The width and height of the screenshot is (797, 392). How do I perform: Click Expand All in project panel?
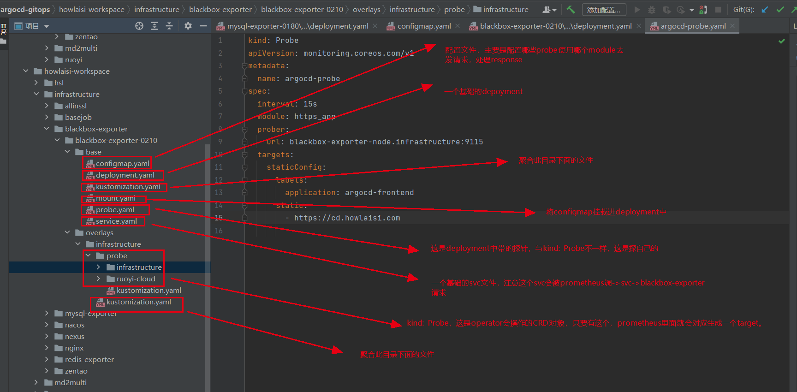coord(155,26)
